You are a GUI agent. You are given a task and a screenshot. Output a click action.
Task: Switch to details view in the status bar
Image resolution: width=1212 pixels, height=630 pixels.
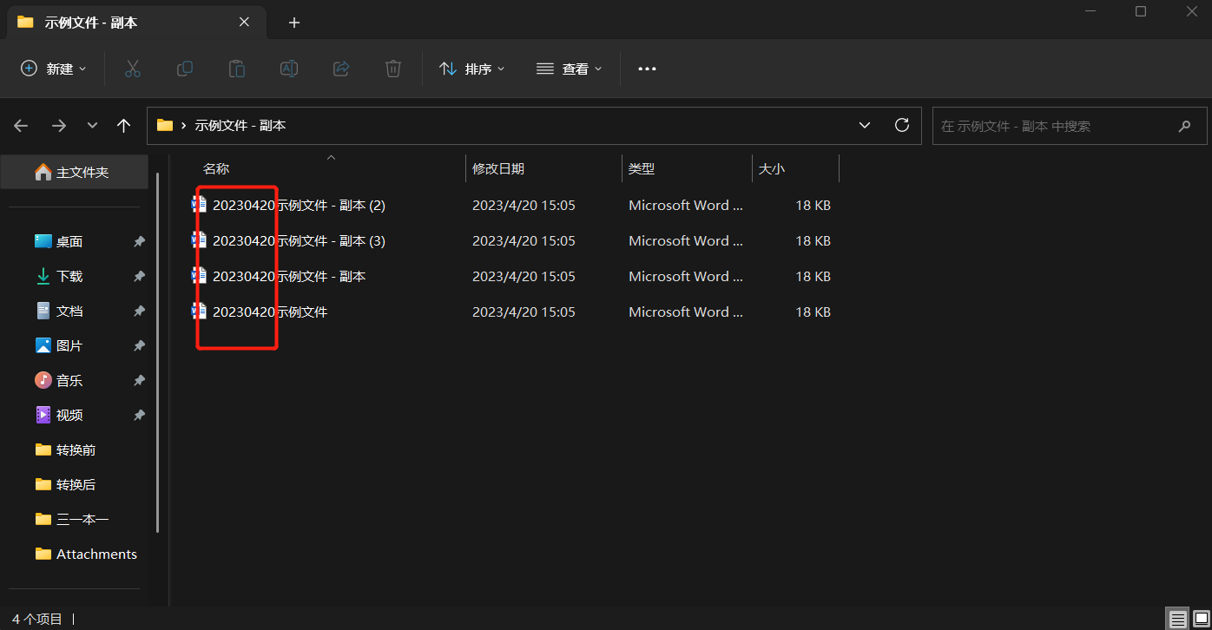[1176, 619]
